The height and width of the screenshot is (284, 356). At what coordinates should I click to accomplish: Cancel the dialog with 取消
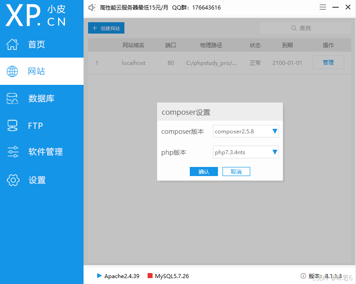click(x=236, y=171)
